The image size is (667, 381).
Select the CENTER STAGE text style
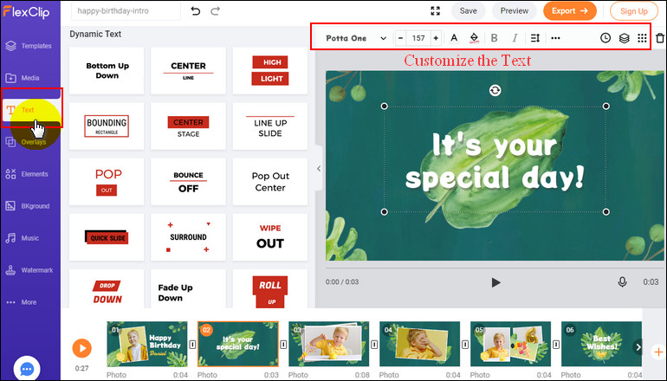click(x=189, y=126)
